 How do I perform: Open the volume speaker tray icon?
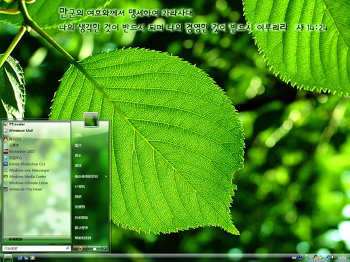pyautogui.click(x=333, y=257)
